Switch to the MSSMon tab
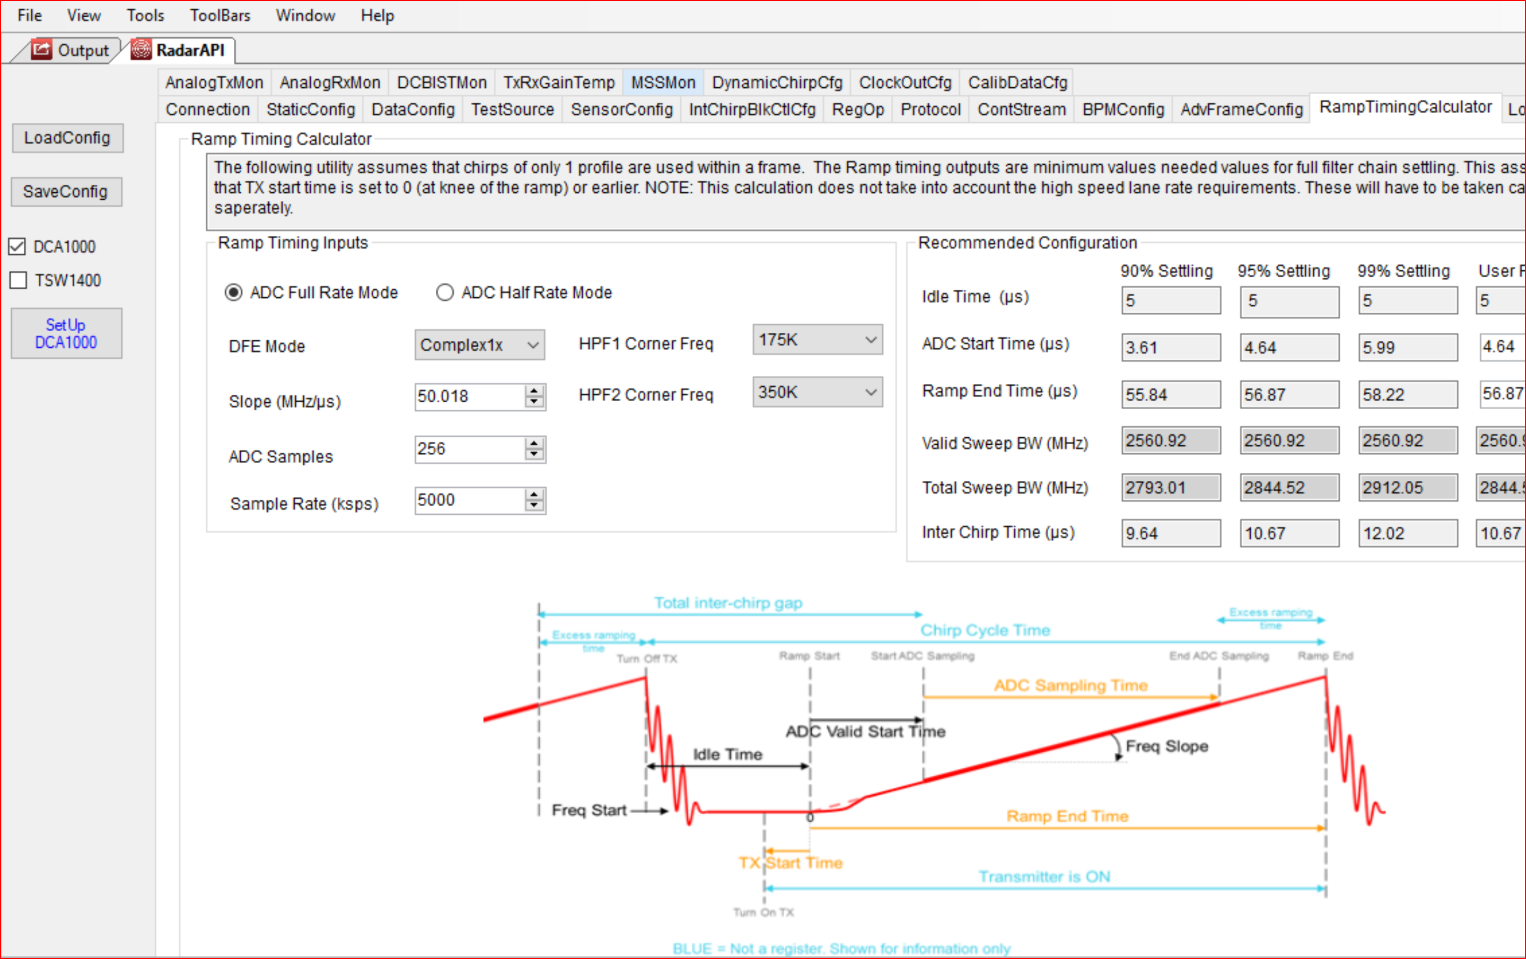1526x959 pixels. click(663, 82)
